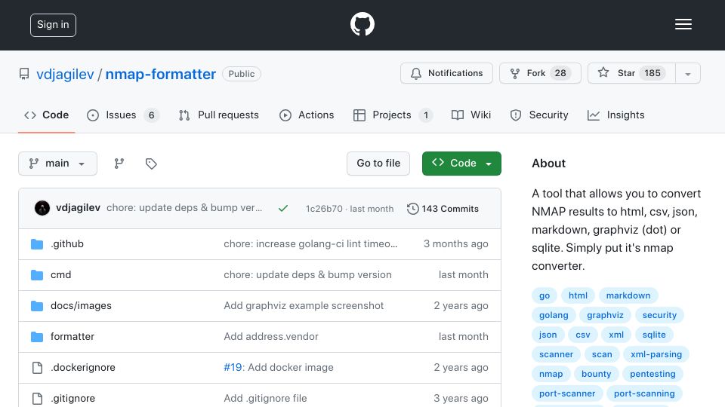The image size is (725, 407).
Task: Click the green check status icon
Action: [283, 209]
